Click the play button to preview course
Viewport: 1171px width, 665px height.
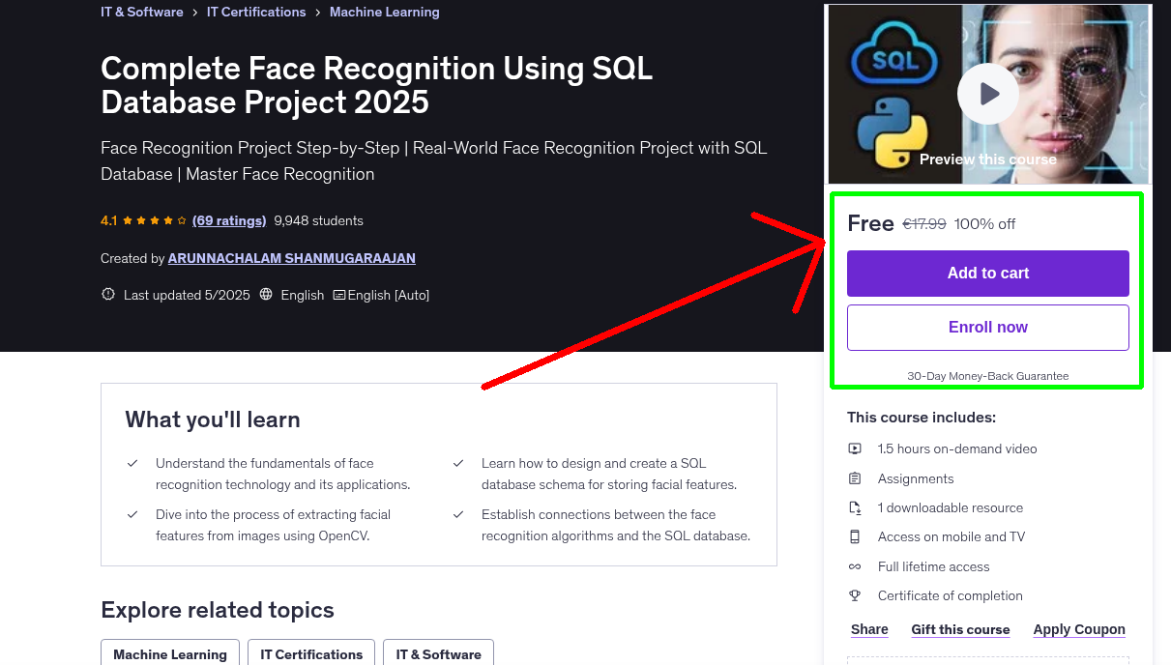tap(987, 93)
